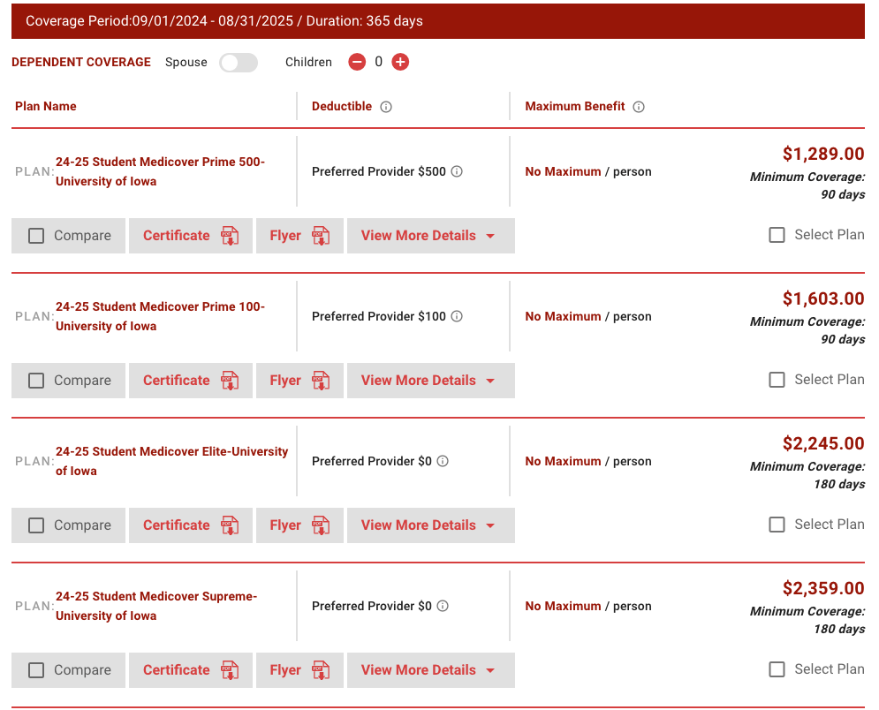
Task: Tick Select Plan for the $2,359.00 plan
Action: point(777,669)
